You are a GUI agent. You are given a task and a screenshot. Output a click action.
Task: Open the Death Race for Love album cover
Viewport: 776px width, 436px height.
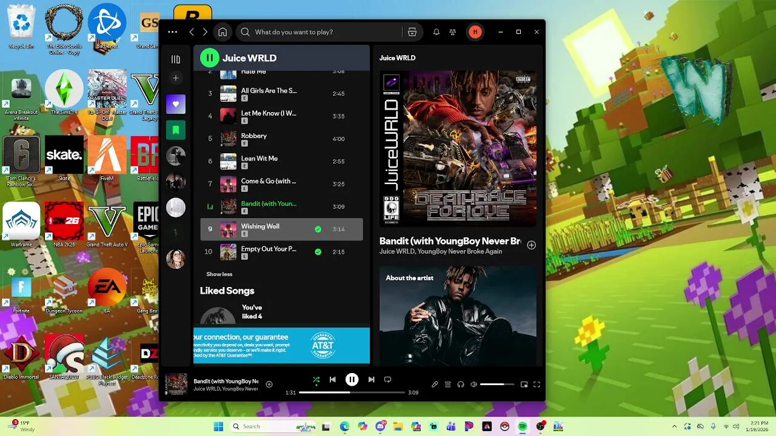point(458,149)
